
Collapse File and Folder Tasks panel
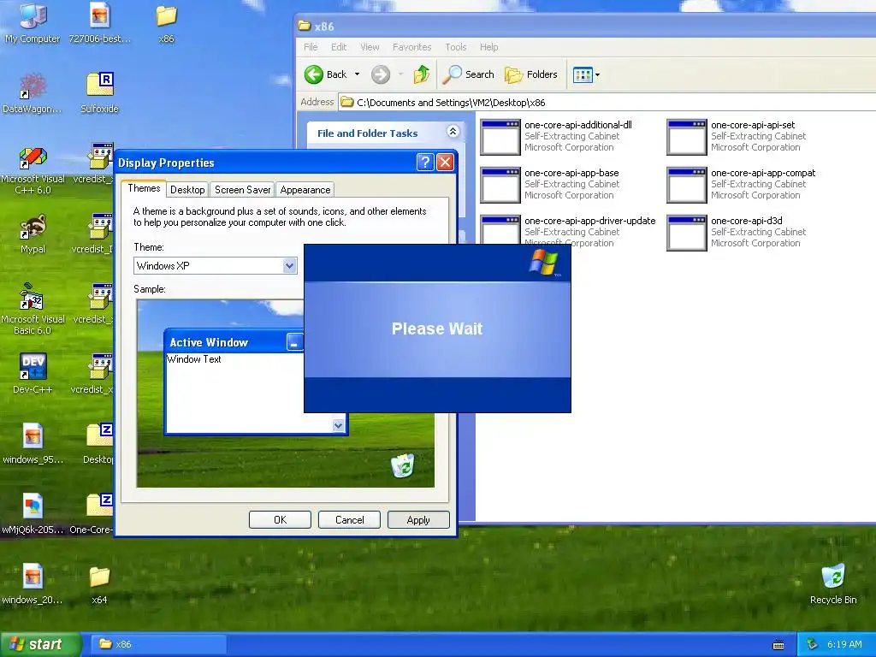point(453,132)
